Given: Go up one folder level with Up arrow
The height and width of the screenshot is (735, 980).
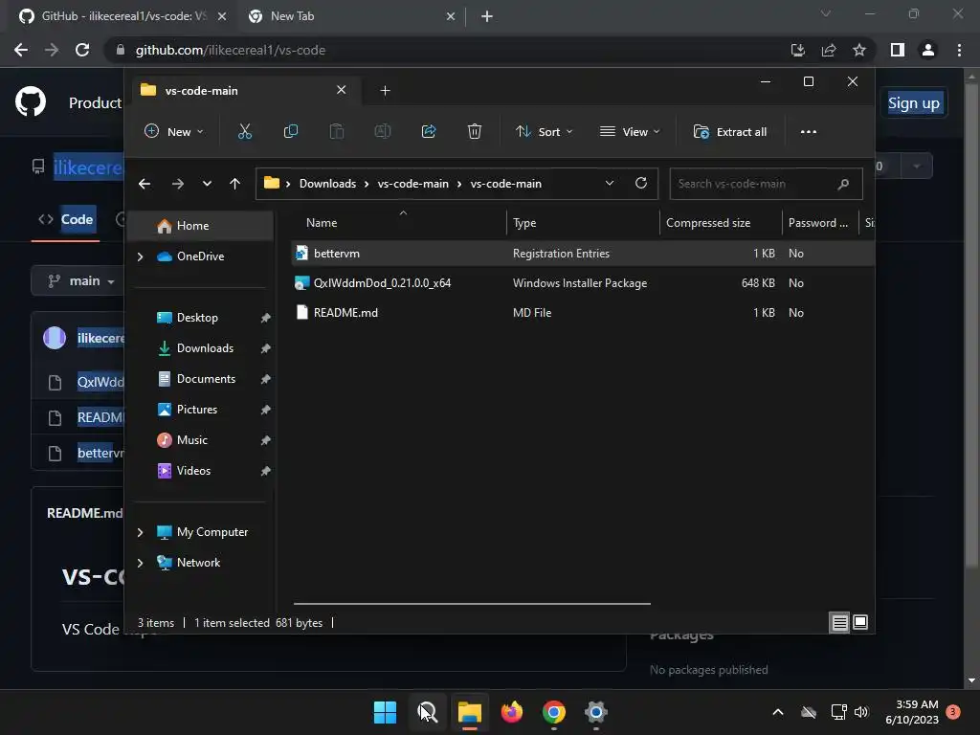Looking at the screenshot, I should 235,184.
